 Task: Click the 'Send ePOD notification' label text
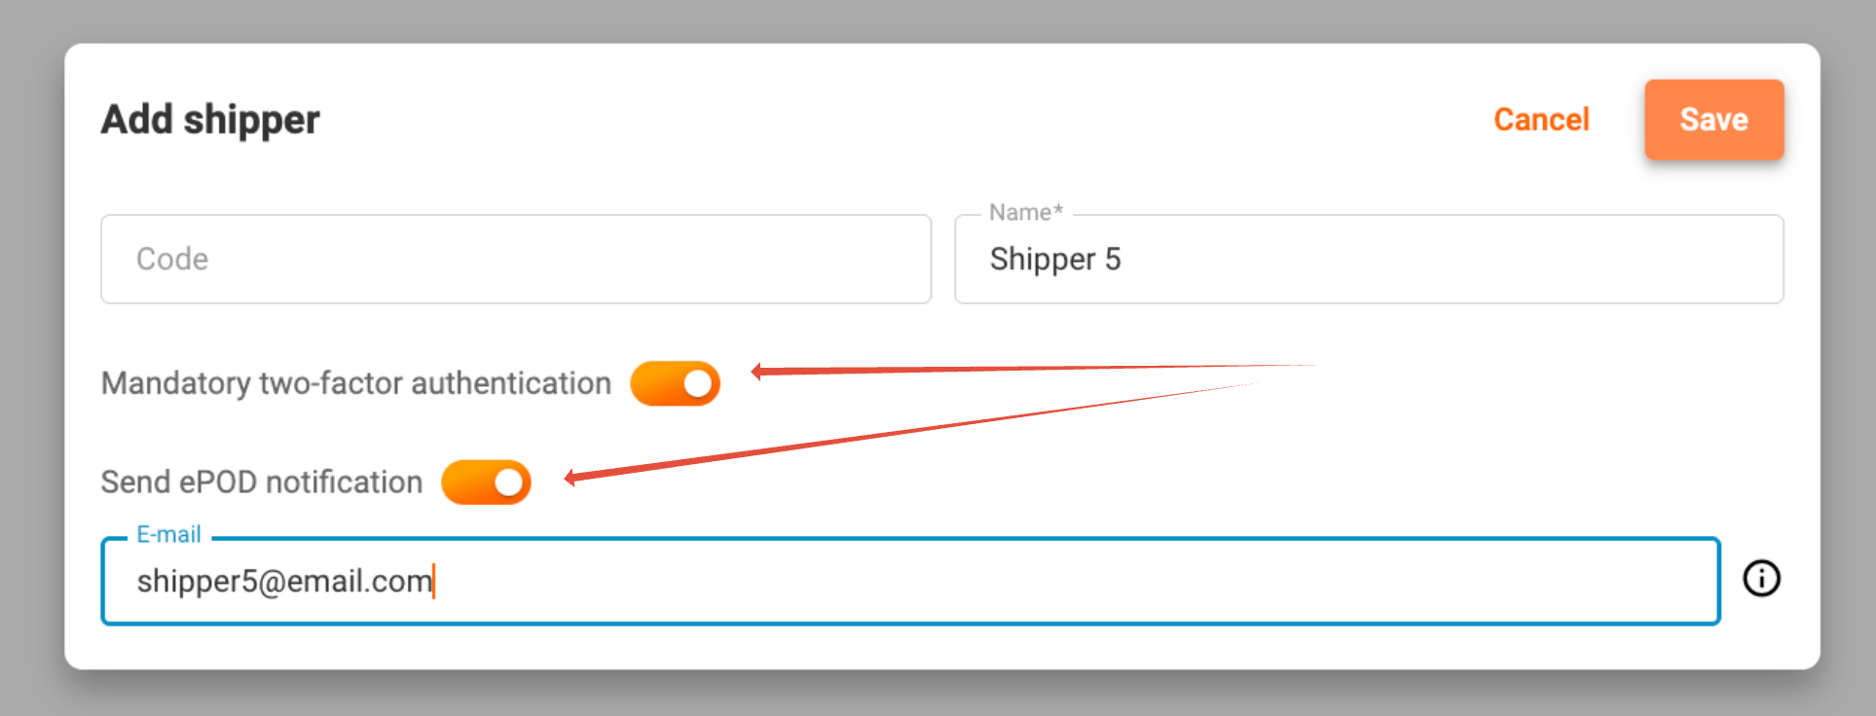click(261, 483)
